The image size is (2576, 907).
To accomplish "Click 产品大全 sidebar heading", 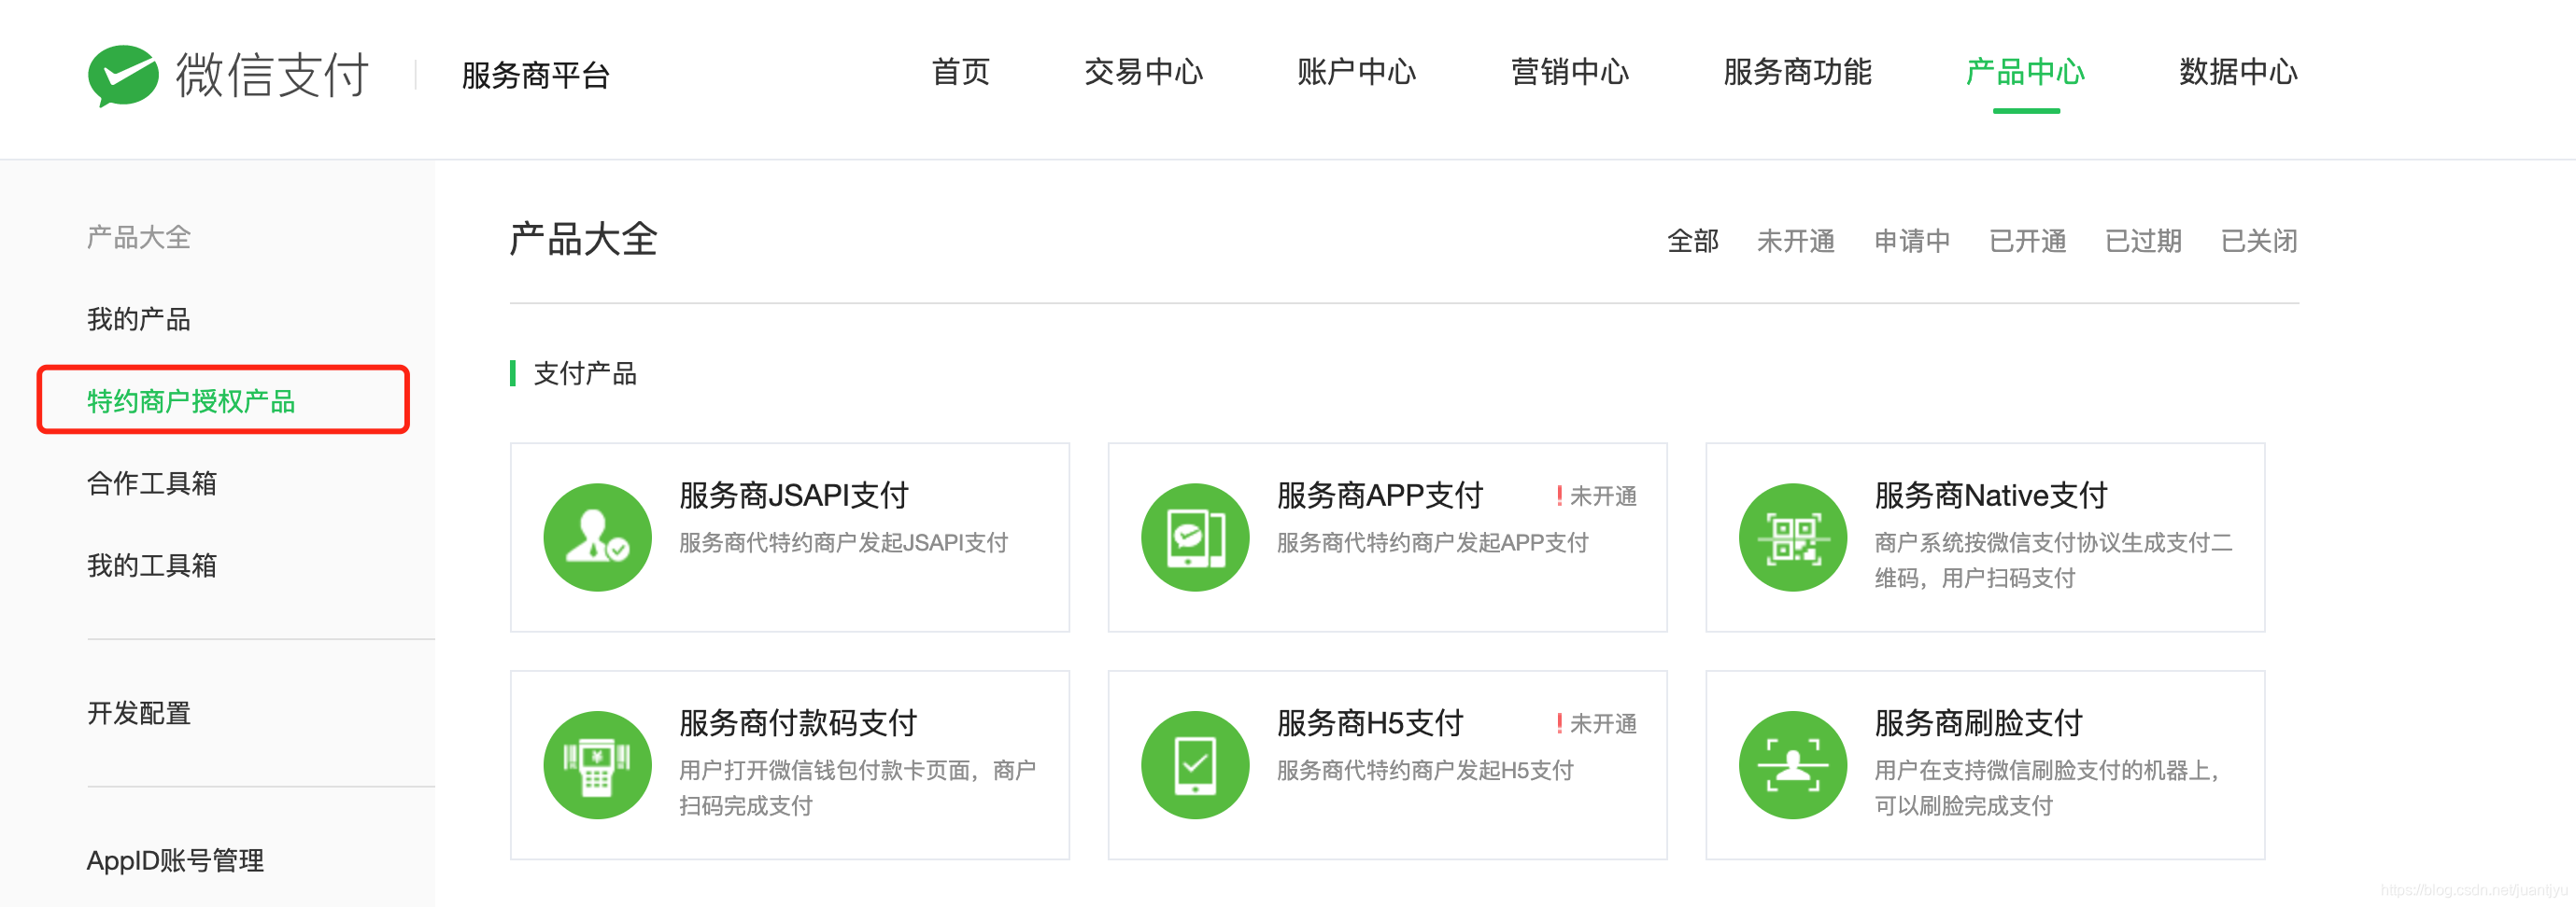I will tap(139, 238).
